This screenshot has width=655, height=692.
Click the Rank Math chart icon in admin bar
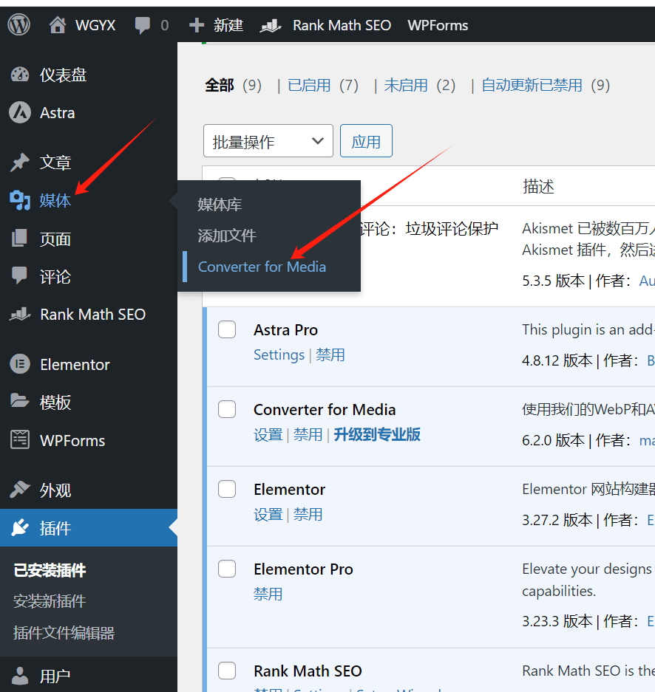coord(271,26)
